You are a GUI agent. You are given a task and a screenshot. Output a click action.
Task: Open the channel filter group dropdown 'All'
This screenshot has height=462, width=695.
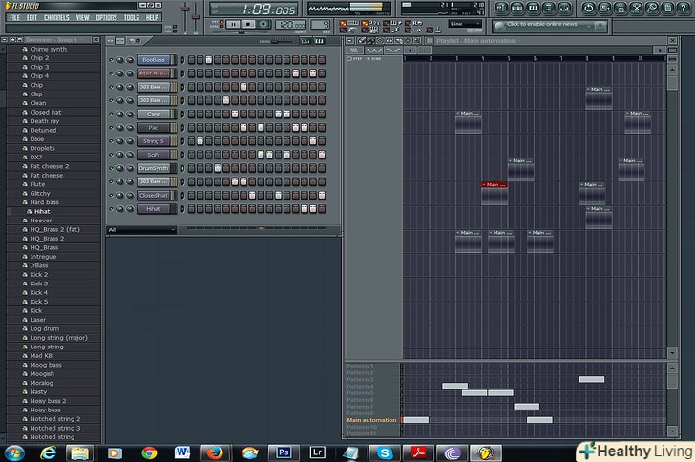(141, 230)
